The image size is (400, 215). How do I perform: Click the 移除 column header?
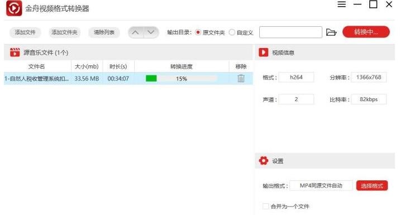[241, 66]
